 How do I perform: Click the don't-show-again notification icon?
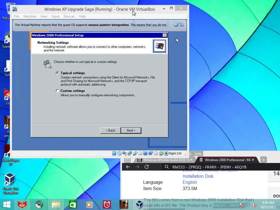(x=181, y=25)
